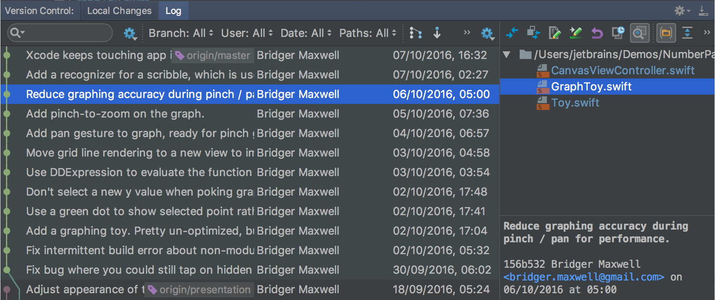
Task: Click IntelliSort branch graph icon
Action: click(x=415, y=33)
